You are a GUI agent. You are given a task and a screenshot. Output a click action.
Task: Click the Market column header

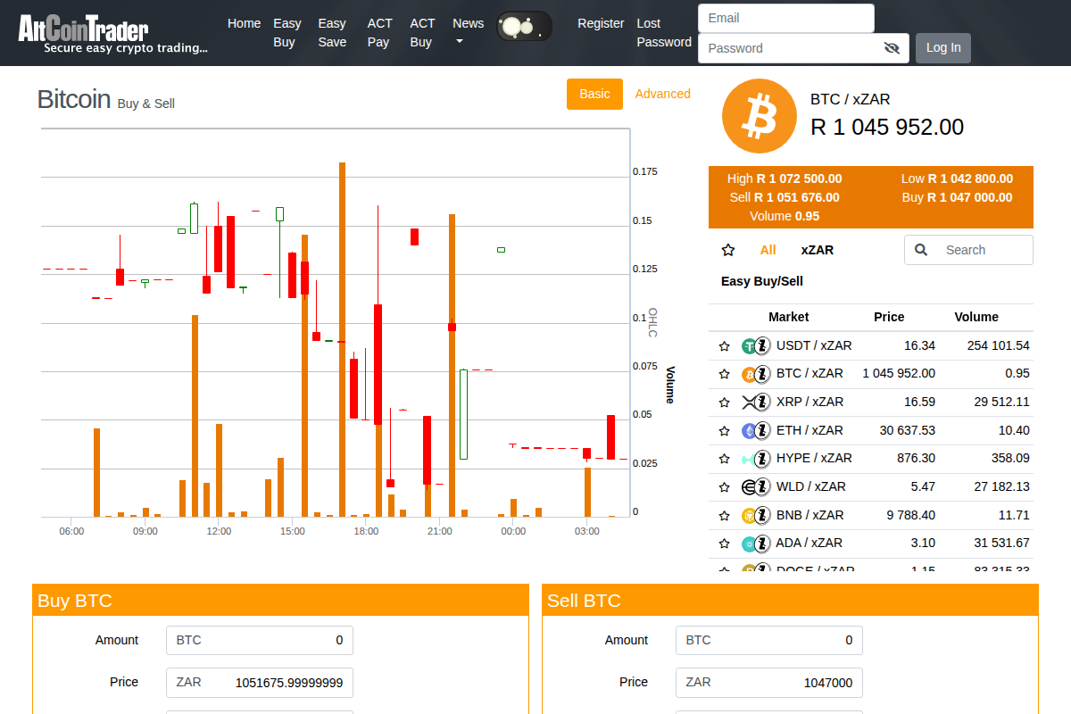[x=788, y=317]
